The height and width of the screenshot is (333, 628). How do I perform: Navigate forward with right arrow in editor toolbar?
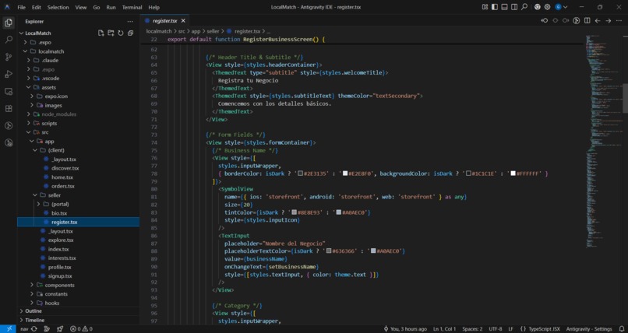(x=608, y=21)
